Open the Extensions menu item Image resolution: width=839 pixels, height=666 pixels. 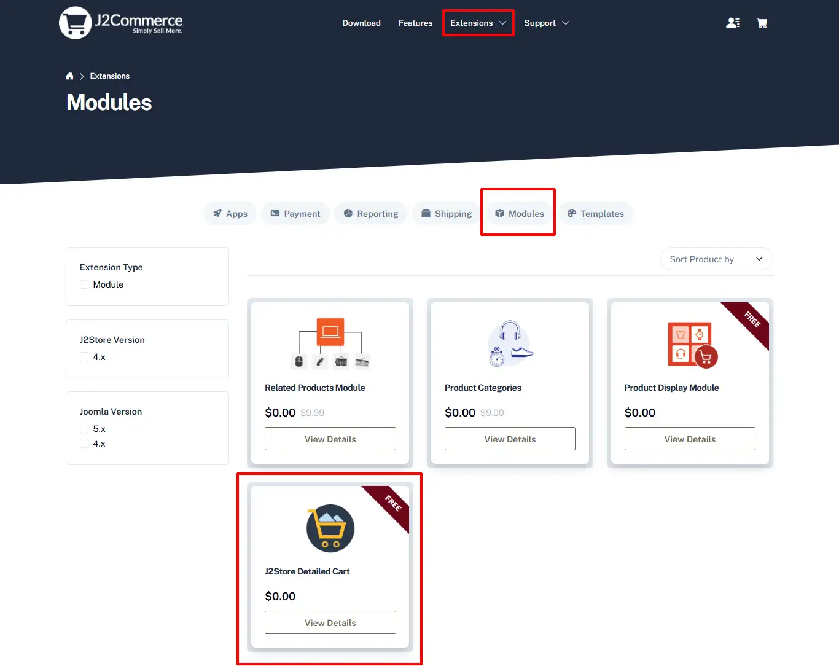(472, 23)
